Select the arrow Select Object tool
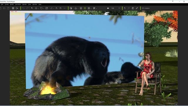Viewport: 188px width, 106px height. tap(32, 8)
